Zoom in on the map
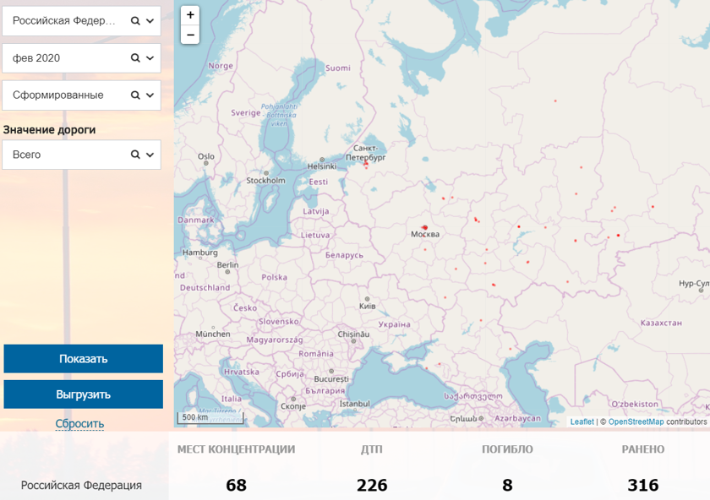 pos(190,15)
